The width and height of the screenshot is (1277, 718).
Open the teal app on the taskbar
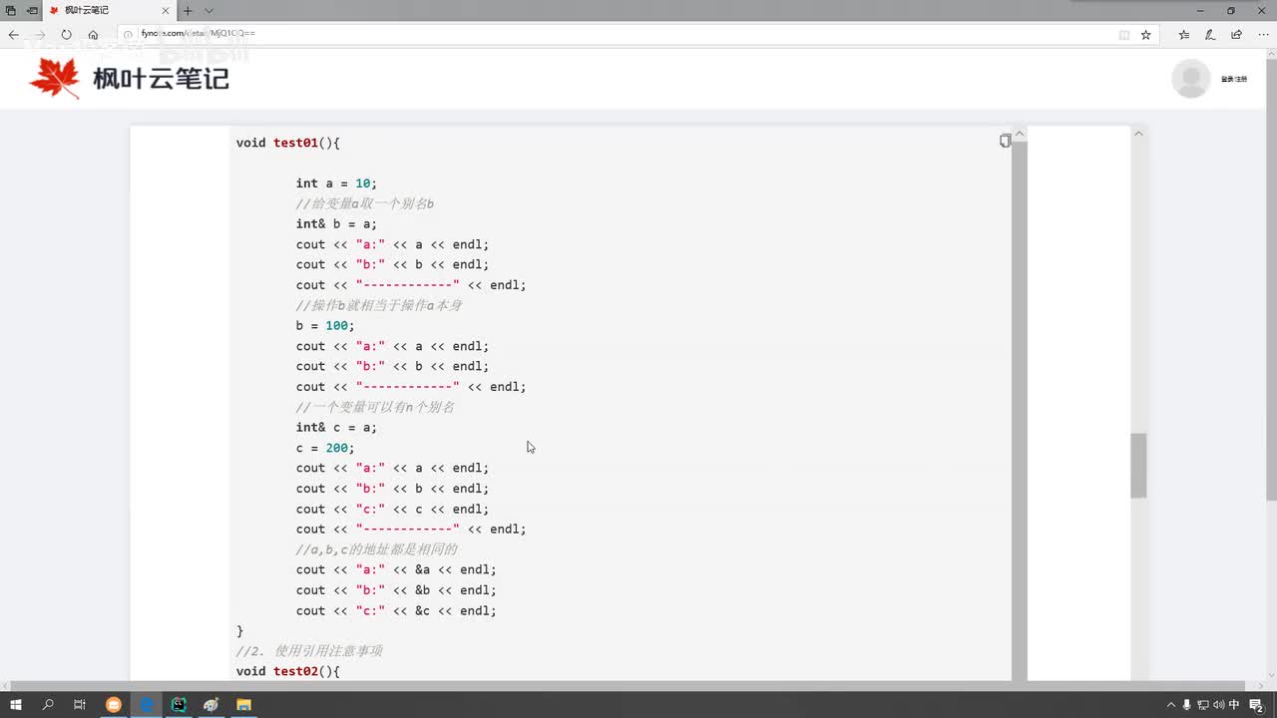click(x=179, y=705)
